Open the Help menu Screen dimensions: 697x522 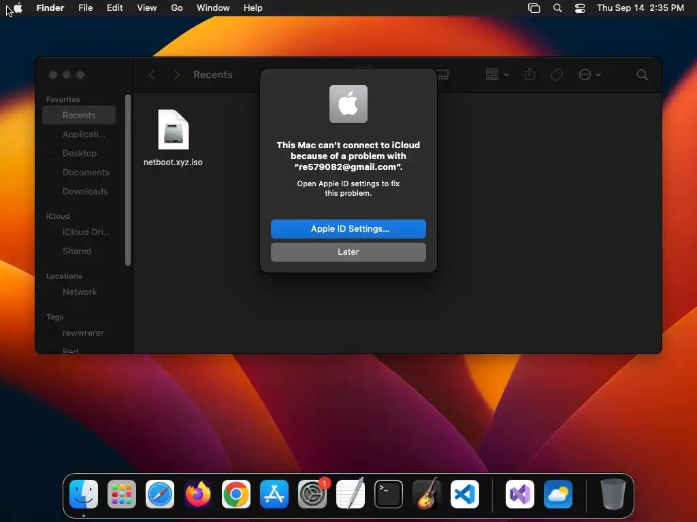click(253, 8)
